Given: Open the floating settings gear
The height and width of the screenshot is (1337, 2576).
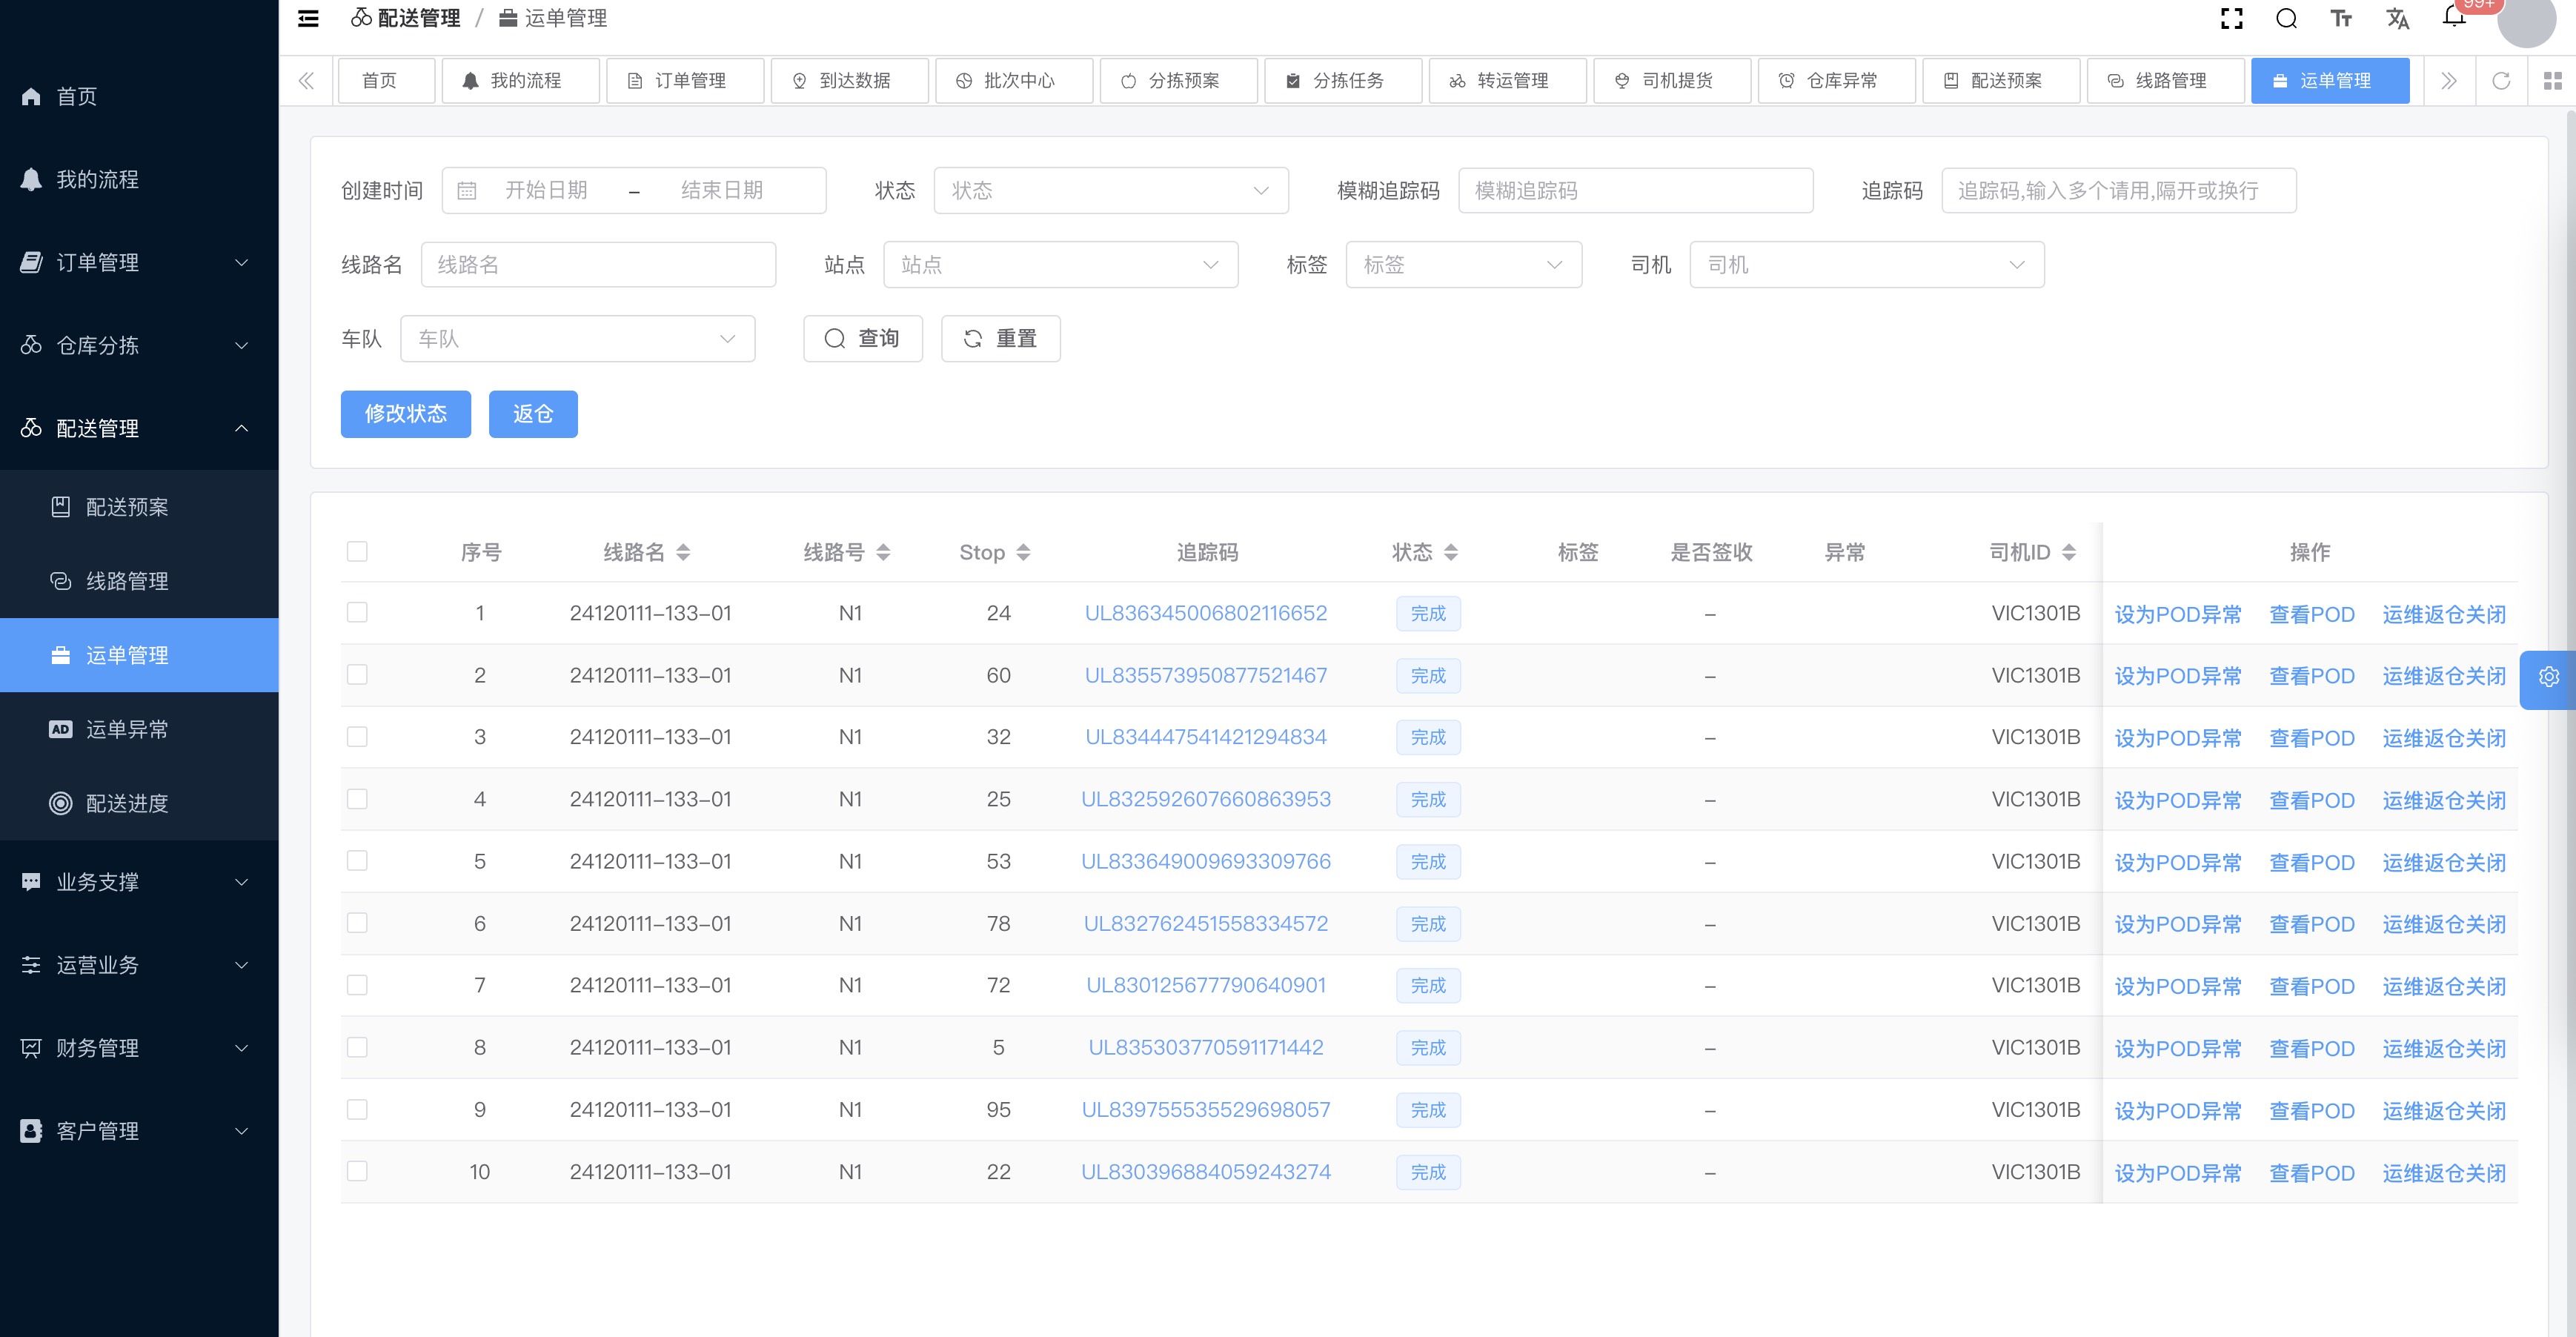Looking at the screenshot, I should tap(2548, 677).
